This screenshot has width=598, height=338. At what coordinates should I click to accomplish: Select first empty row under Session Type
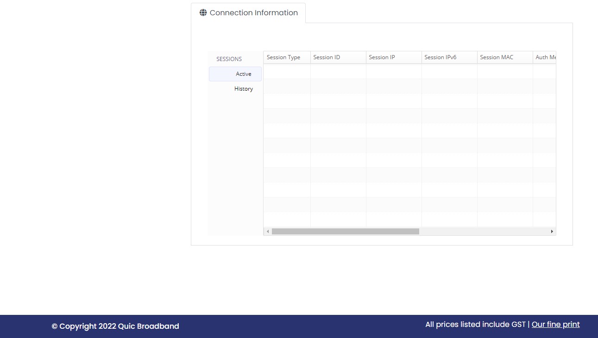(x=287, y=71)
